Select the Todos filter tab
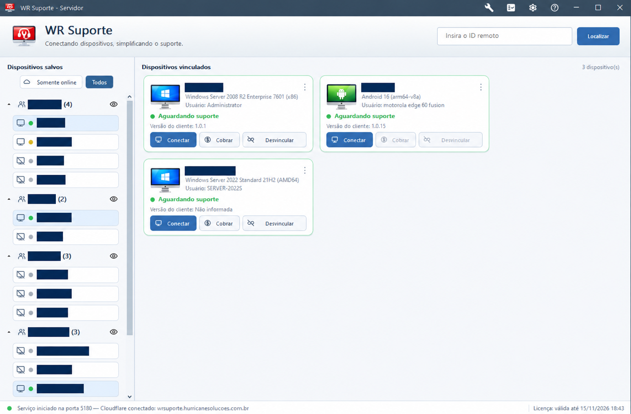This screenshot has width=631, height=414. [99, 82]
